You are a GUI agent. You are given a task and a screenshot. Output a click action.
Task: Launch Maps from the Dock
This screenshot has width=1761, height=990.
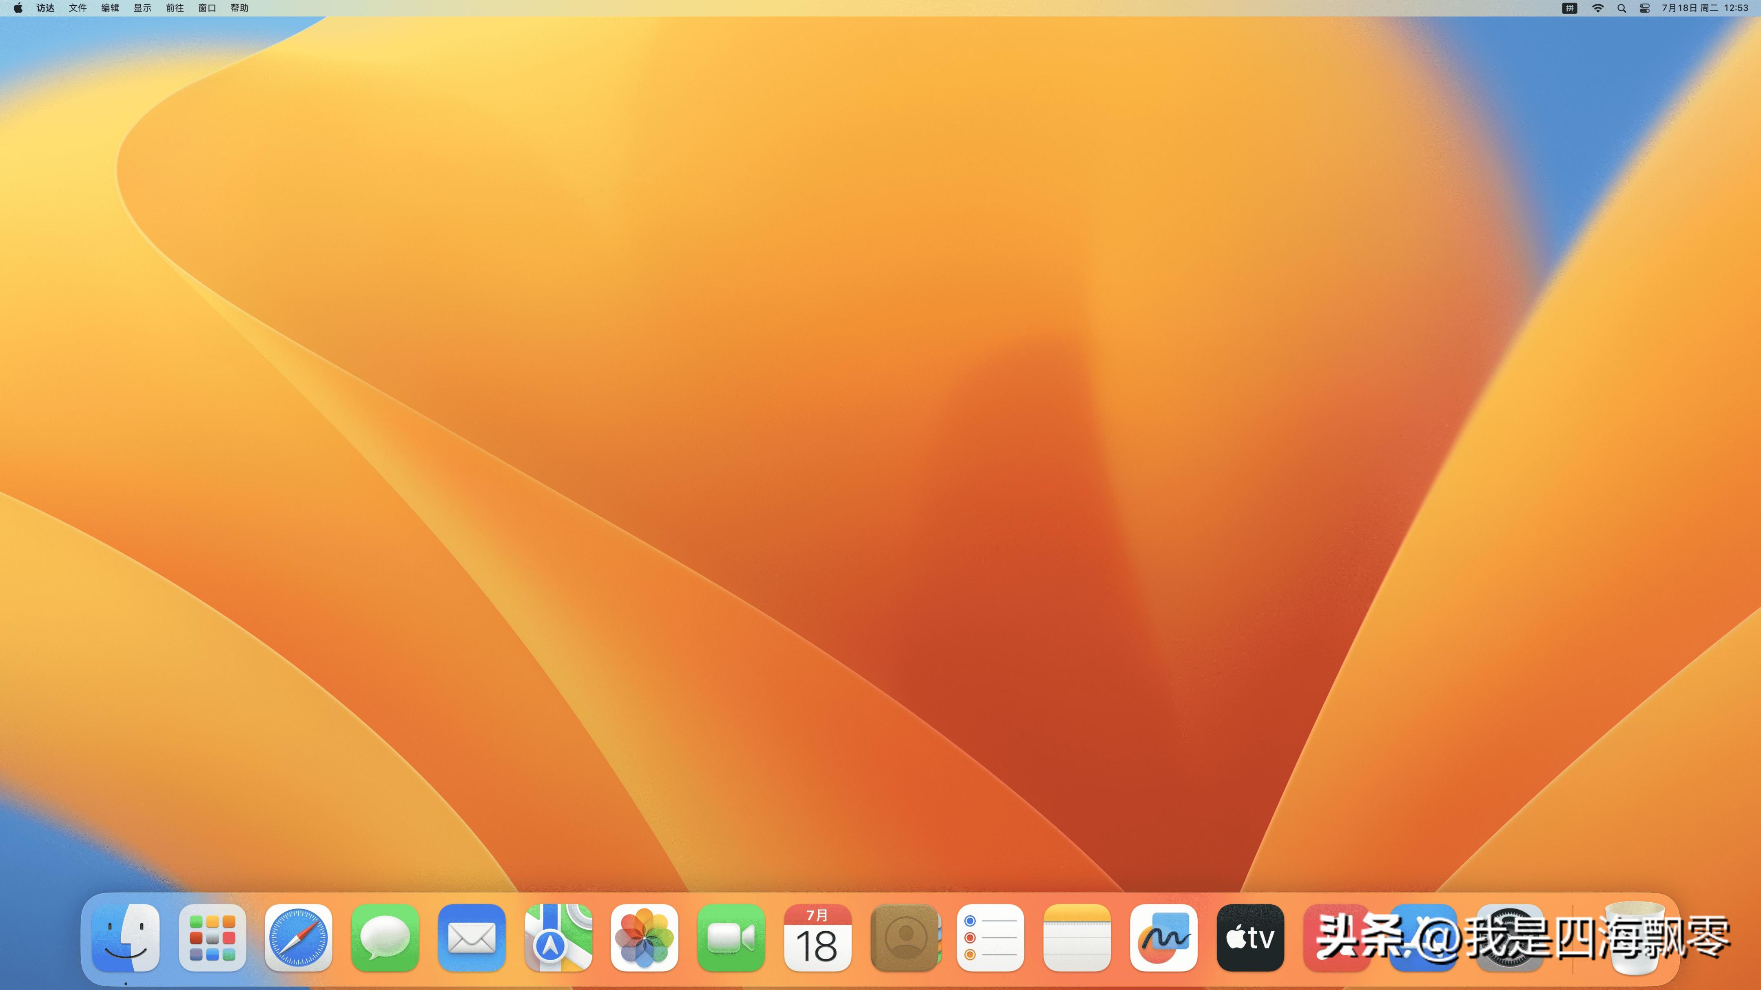click(558, 937)
